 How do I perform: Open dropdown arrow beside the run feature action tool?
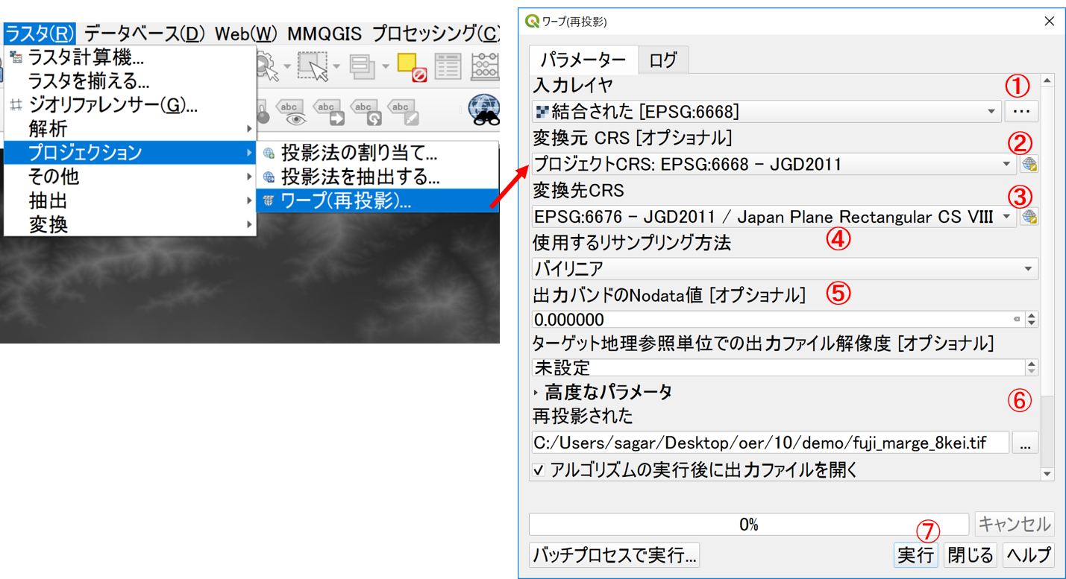tap(287, 67)
